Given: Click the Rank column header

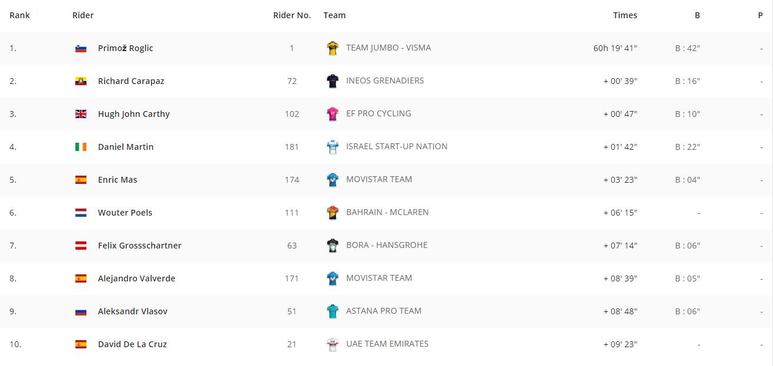Looking at the screenshot, I should [x=19, y=15].
